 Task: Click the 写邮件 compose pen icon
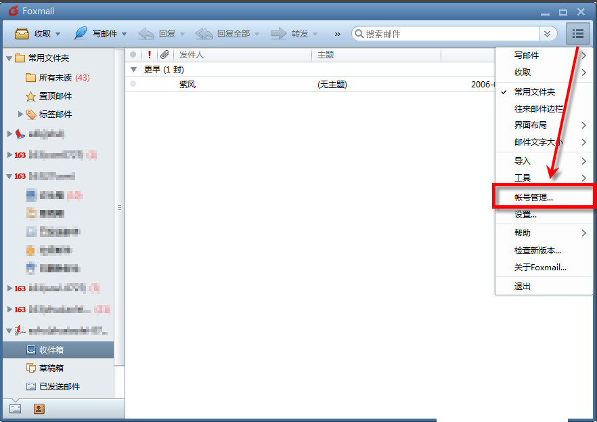[x=80, y=33]
